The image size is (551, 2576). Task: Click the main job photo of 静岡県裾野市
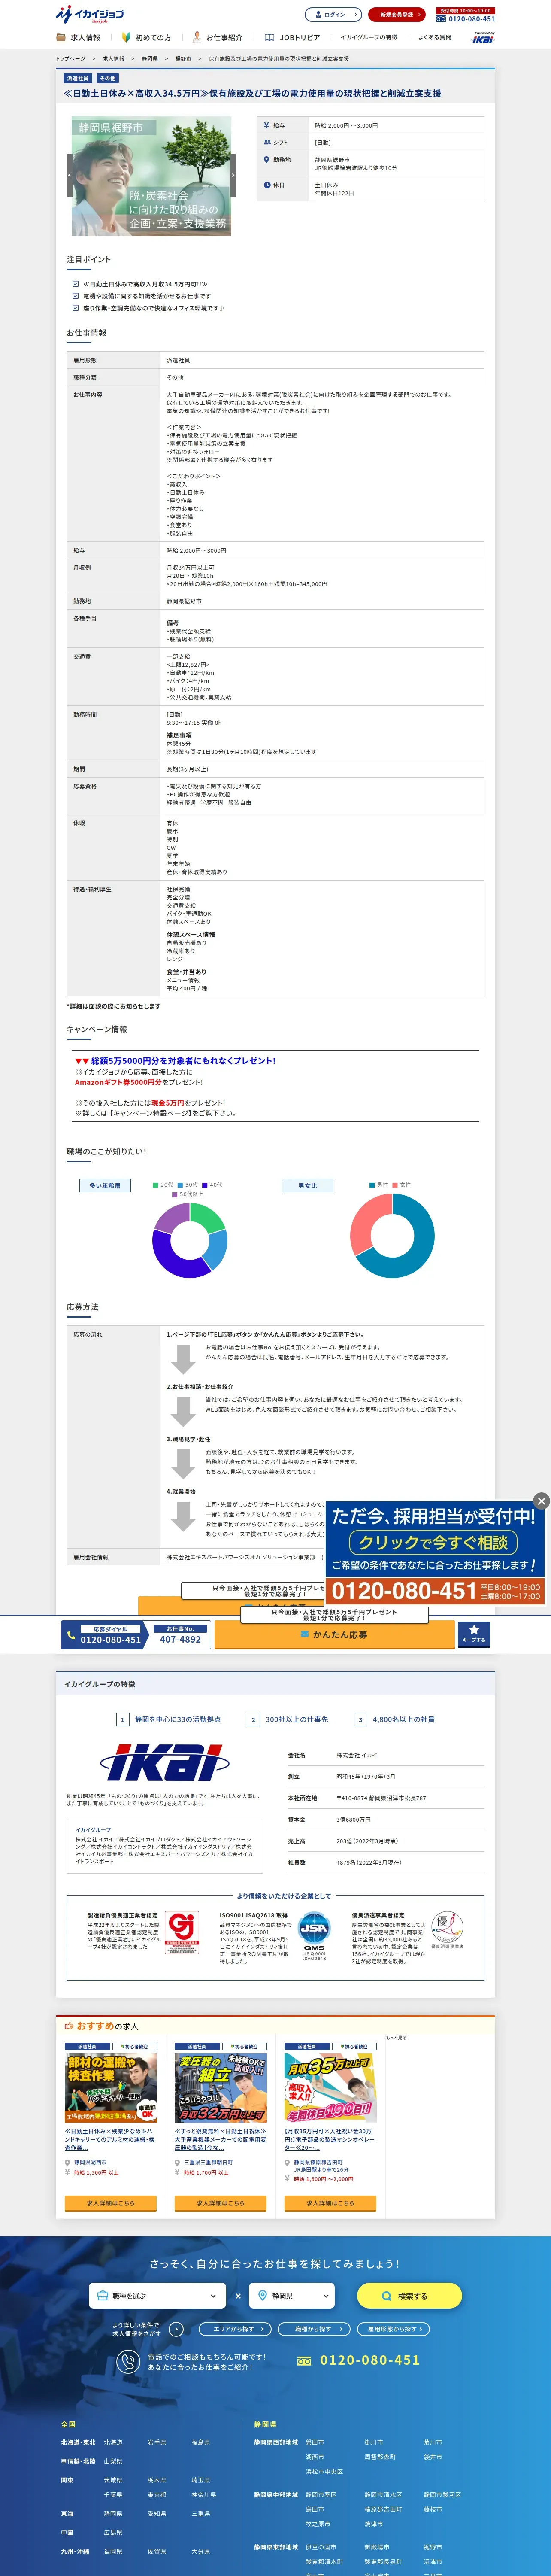coord(151,176)
